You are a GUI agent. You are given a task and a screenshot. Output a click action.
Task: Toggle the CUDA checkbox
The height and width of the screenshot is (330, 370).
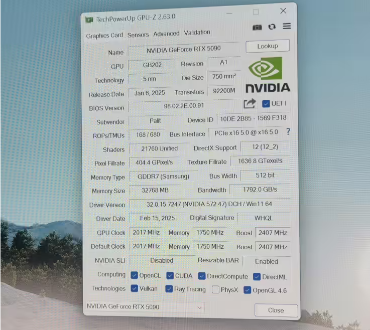point(170,275)
